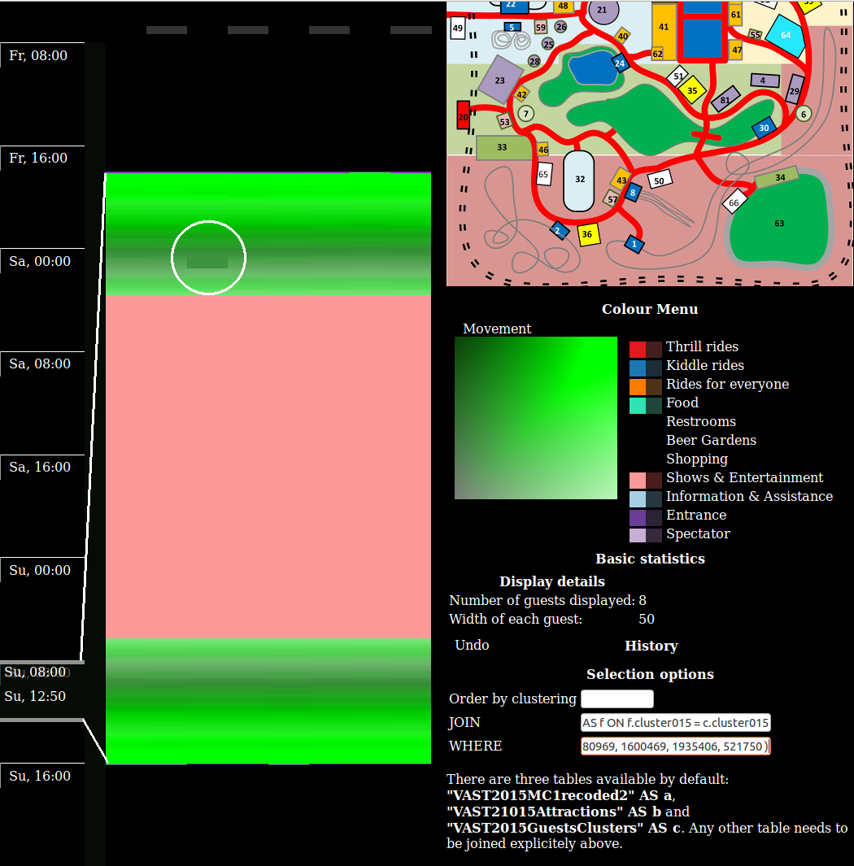854x866 pixels.
Task: Click the Movement green gradient square
Action: 535,418
